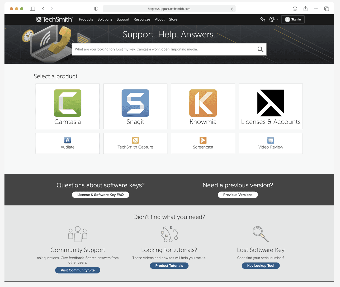Click the phone contact icon in header
340x287 pixels.
pyautogui.click(x=263, y=19)
